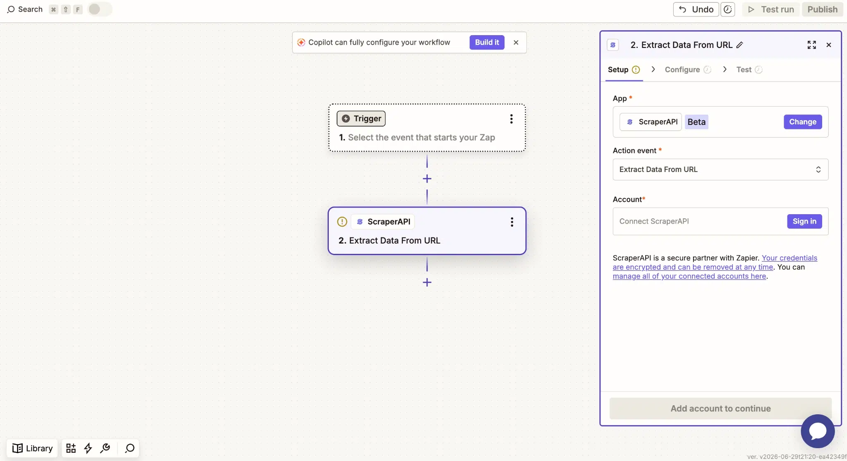Viewport: 847px width, 461px height.
Task: Open the Library panel
Action: (x=32, y=448)
